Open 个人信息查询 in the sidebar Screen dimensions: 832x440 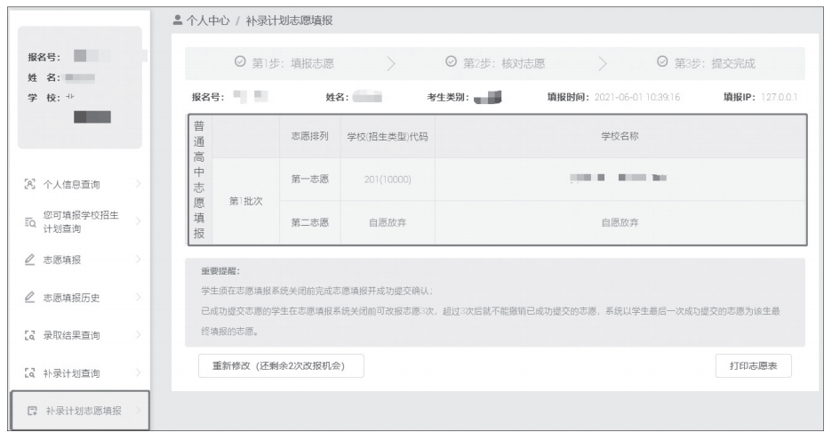[x=72, y=185]
